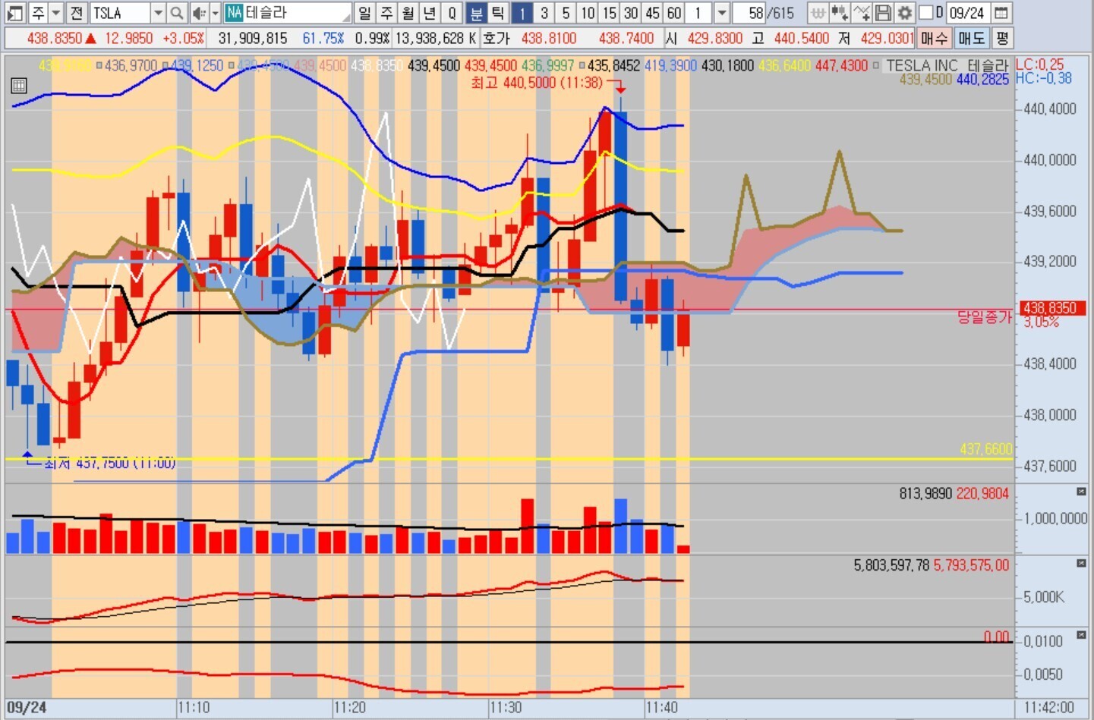Click the 최고 440.5000 (11:38) high label
Image resolution: width=1094 pixels, height=720 pixels.
[537, 82]
